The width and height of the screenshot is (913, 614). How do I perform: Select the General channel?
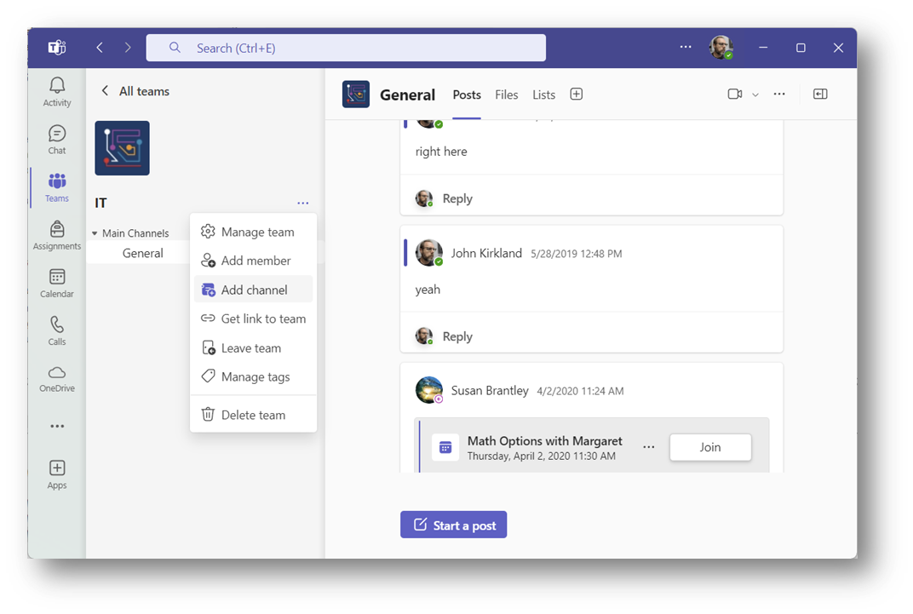tap(143, 253)
